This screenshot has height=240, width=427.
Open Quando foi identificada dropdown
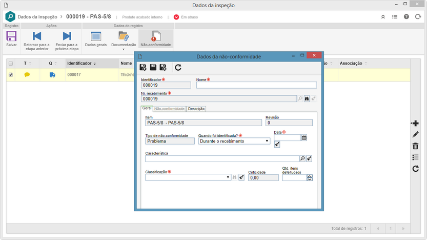click(x=234, y=141)
